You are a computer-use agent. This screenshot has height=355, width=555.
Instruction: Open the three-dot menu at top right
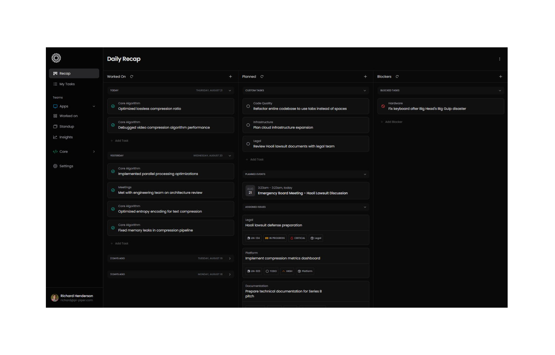click(499, 58)
